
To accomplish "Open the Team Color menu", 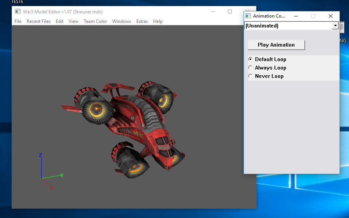I will [x=95, y=21].
